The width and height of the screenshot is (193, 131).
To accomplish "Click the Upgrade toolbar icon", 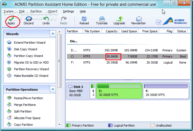I will [119, 21].
